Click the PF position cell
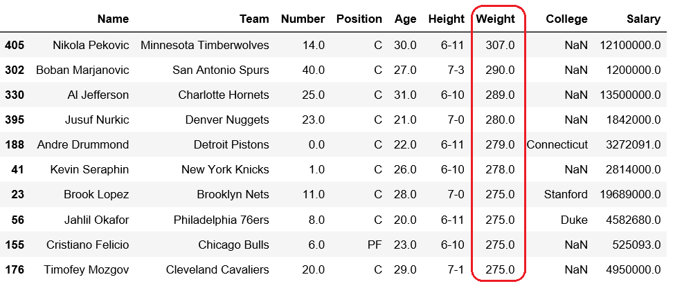673x286 pixels. click(x=375, y=245)
